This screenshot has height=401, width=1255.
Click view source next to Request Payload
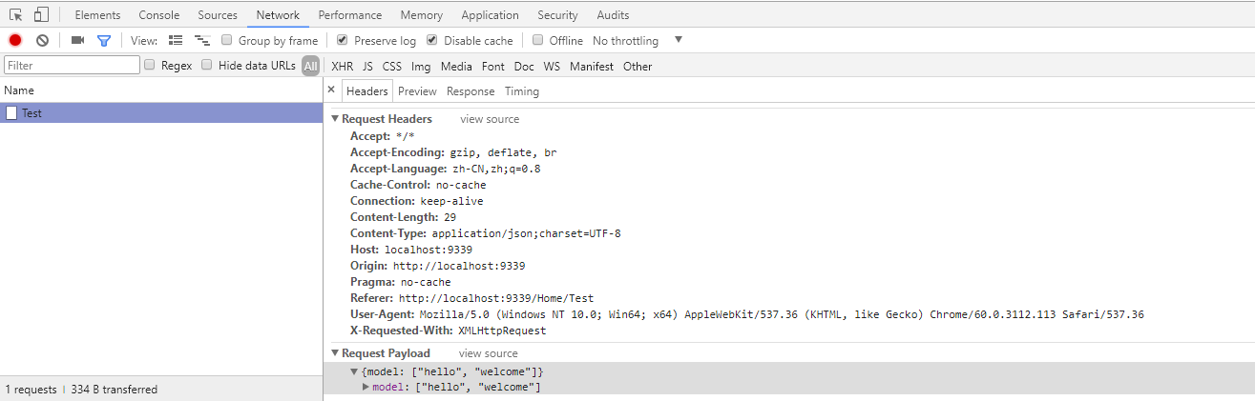click(488, 353)
